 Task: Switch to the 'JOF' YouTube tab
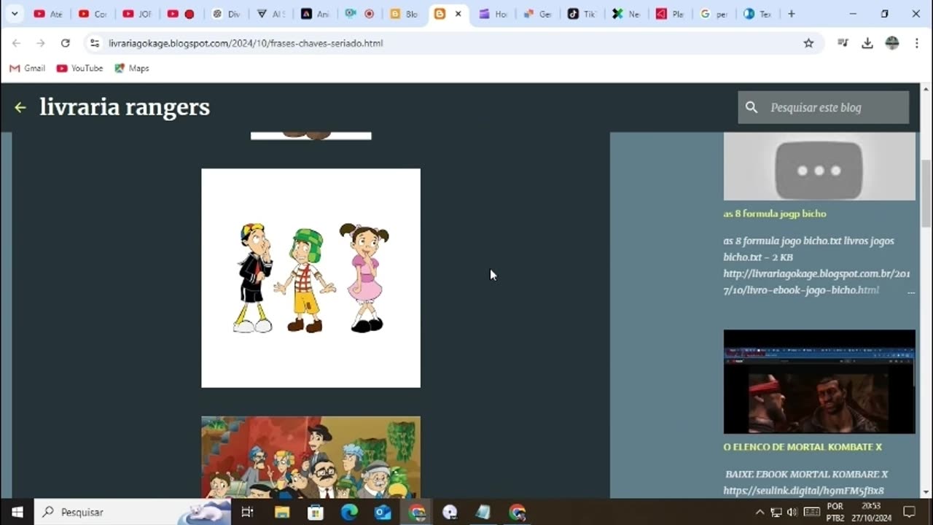(x=137, y=14)
